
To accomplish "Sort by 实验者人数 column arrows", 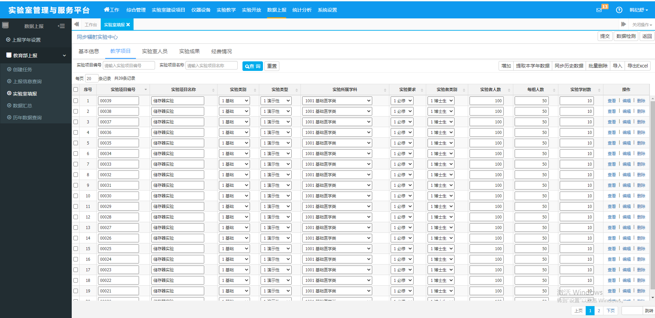I will [509, 90].
